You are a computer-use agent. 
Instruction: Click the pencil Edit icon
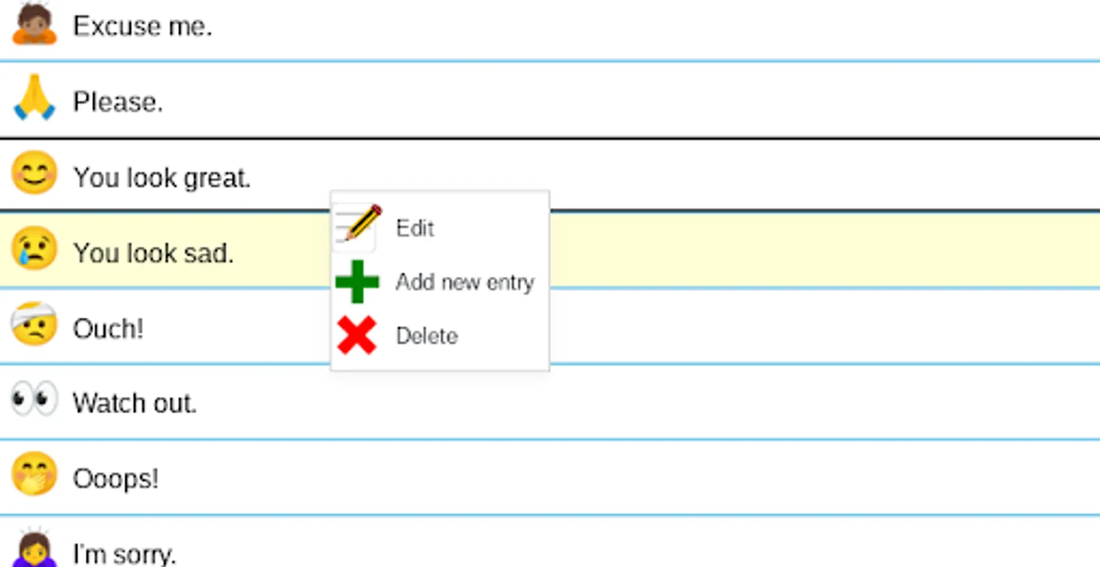pyautogui.click(x=357, y=226)
